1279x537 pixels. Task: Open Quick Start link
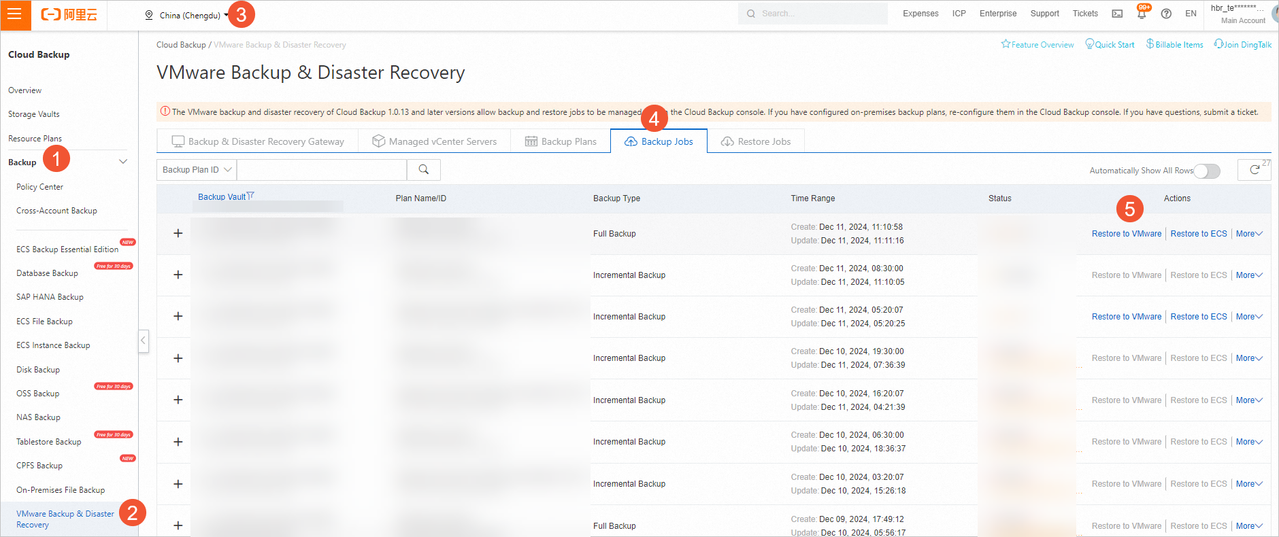click(1110, 45)
